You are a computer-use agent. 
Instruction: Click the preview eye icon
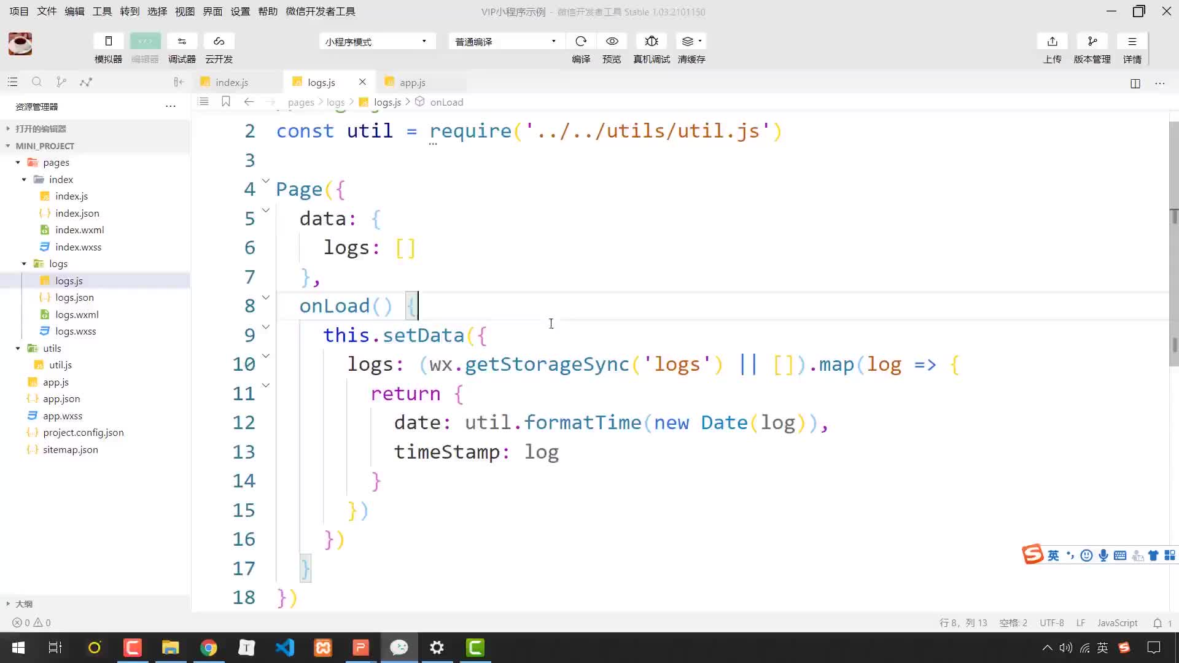612,41
